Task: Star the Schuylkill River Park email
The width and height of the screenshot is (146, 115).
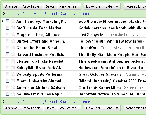Action: (x=13, y=67)
